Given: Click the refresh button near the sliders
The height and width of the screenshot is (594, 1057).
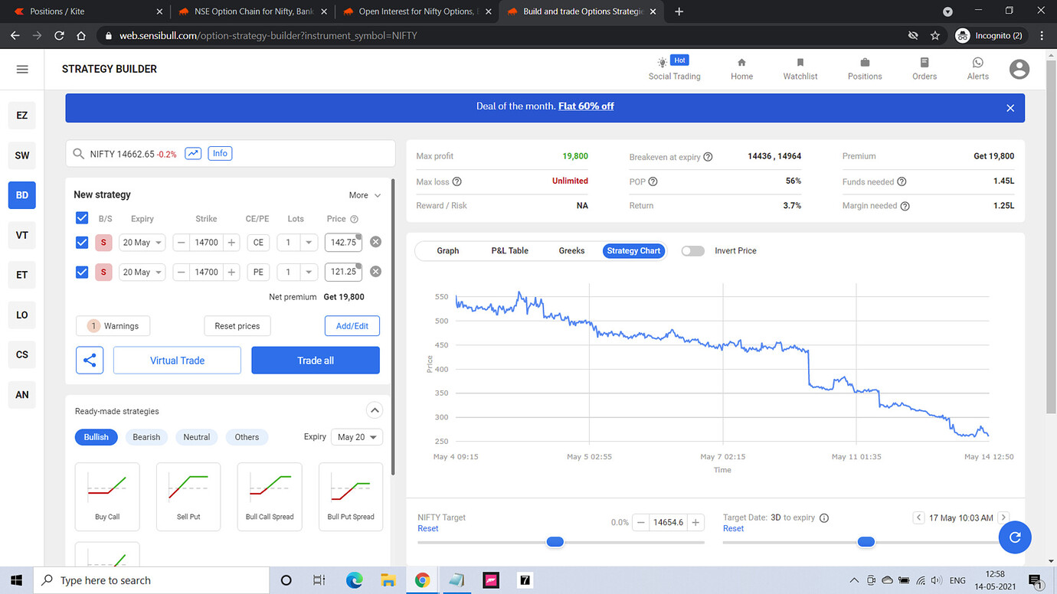Looking at the screenshot, I should coord(1014,537).
